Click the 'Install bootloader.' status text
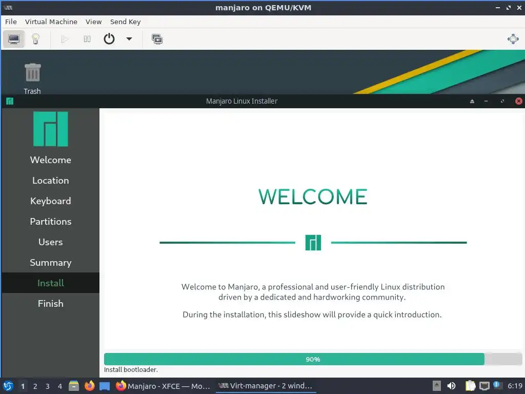 pos(131,369)
